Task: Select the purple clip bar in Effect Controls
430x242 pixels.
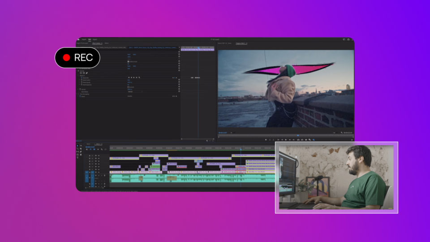Action: [198, 50]
